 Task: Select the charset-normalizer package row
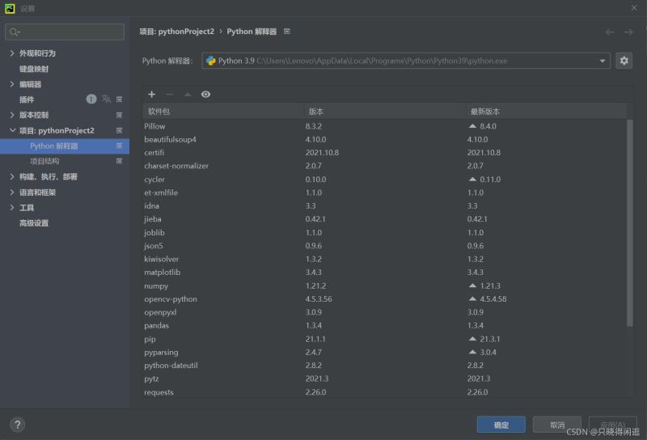385,166
